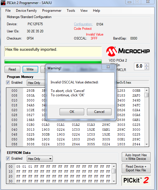
Task: Select program memory cell 280B in row 000
Action: (x=31, y=91)
